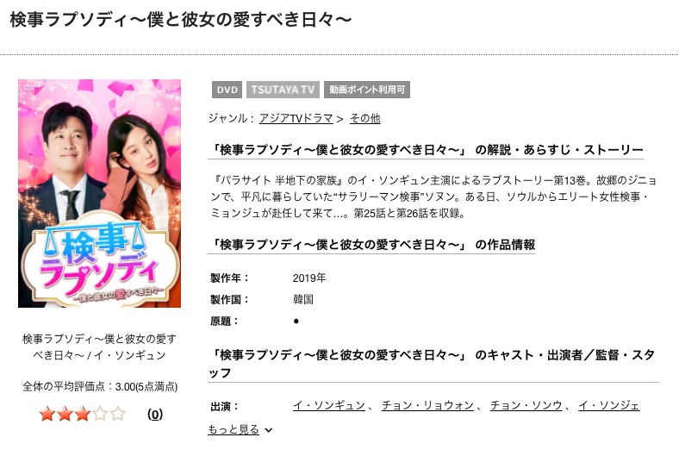679x456 pixels.
Task: Open actor チョン・ソンウ's page
Action: tap(526, 405)
